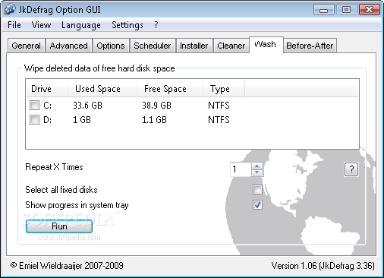This screenshot has width=384, height=278.
Task: Open the View menu
Action: [x=41, y=25]
